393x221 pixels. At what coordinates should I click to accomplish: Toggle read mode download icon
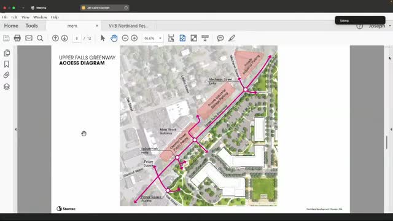[x=205, y=38]
